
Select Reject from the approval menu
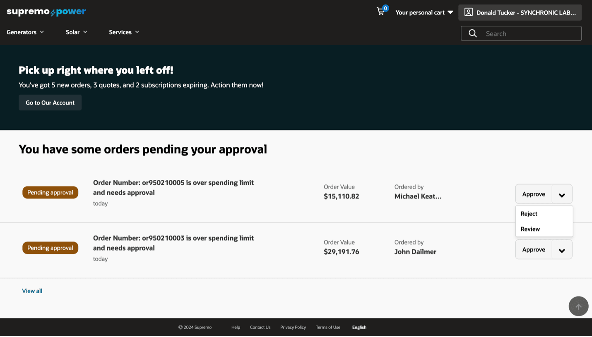click(x=529, y=214)
